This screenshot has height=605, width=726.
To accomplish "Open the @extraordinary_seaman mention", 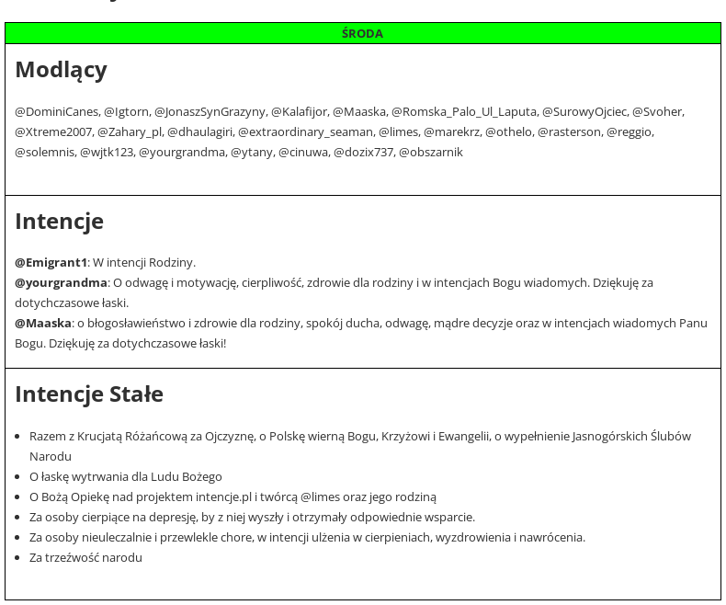I will coord(305,132).
